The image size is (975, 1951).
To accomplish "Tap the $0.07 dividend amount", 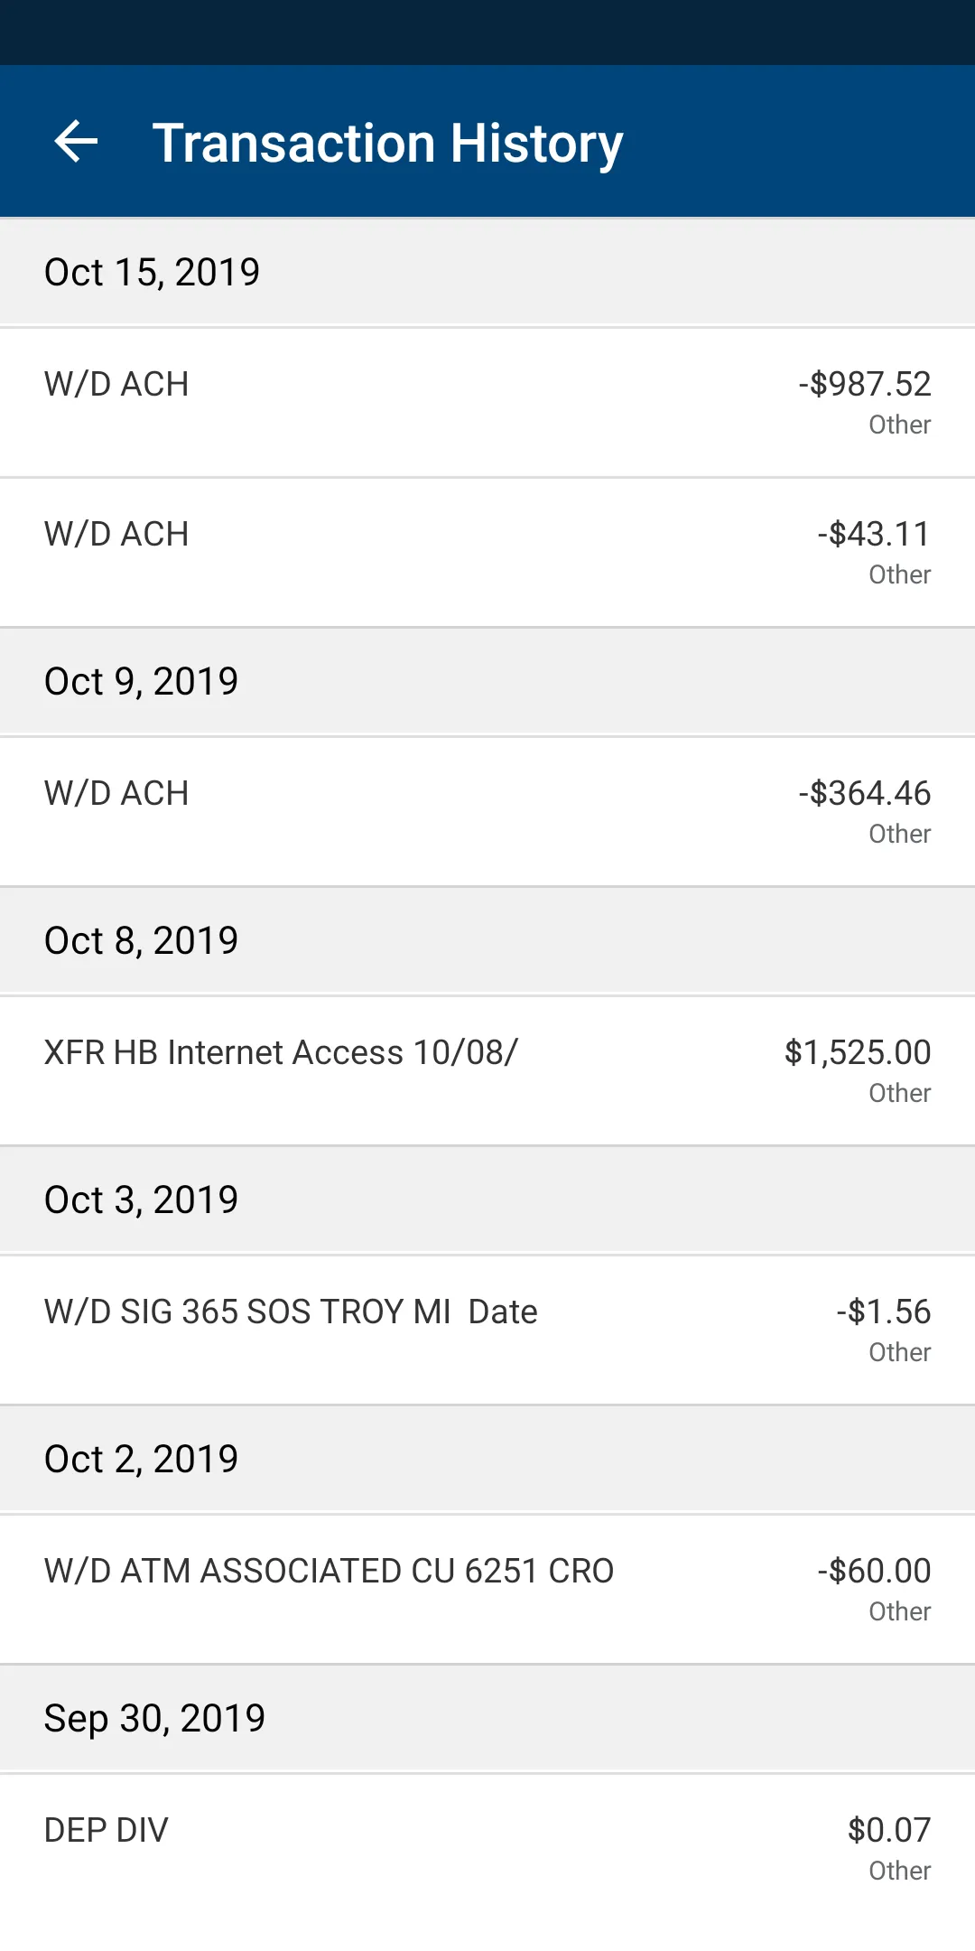I will click(888, 1831).
